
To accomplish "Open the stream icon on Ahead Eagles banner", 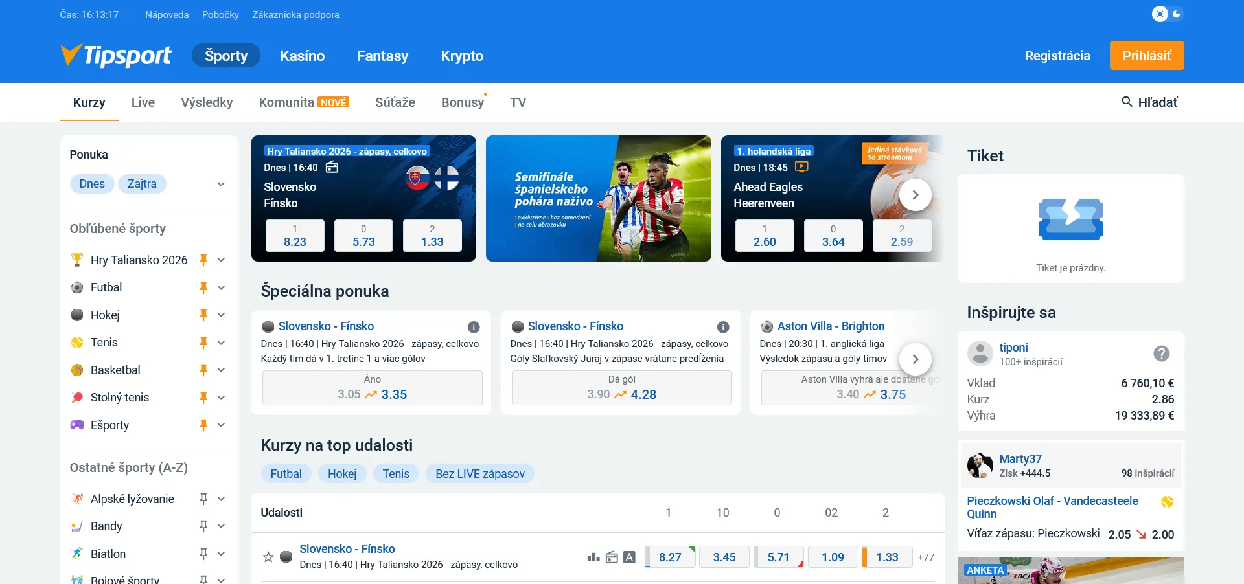I will pyautogui.click(x=801, y=167).
